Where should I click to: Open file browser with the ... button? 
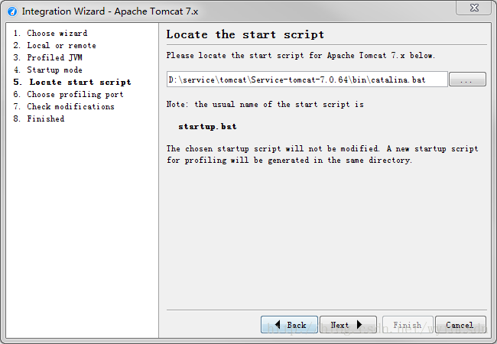pyautogui.click(x=467, y=80)
